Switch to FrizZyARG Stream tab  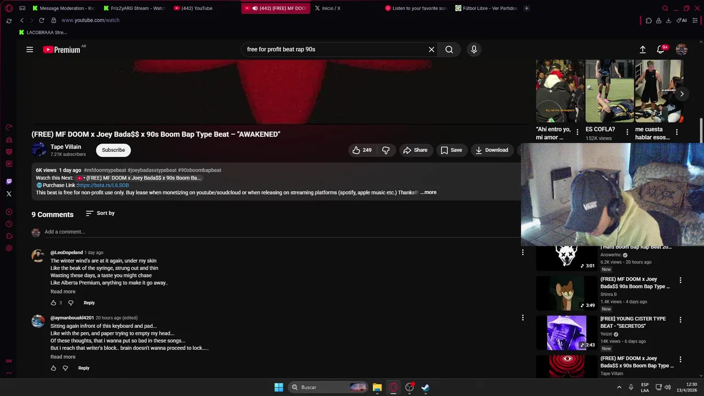pos(134,8)
